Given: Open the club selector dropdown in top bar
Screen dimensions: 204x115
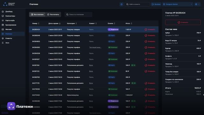Looking at the screenshot, I should coord(178,4).
